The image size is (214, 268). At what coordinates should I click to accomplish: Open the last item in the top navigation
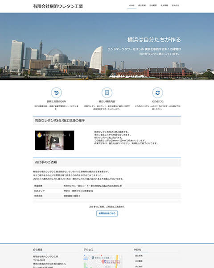click(x=175, y=5)
